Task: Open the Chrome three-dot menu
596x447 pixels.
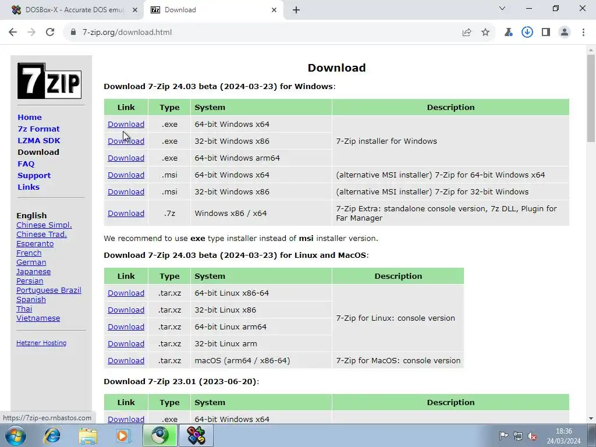Action: pos(583,33)
